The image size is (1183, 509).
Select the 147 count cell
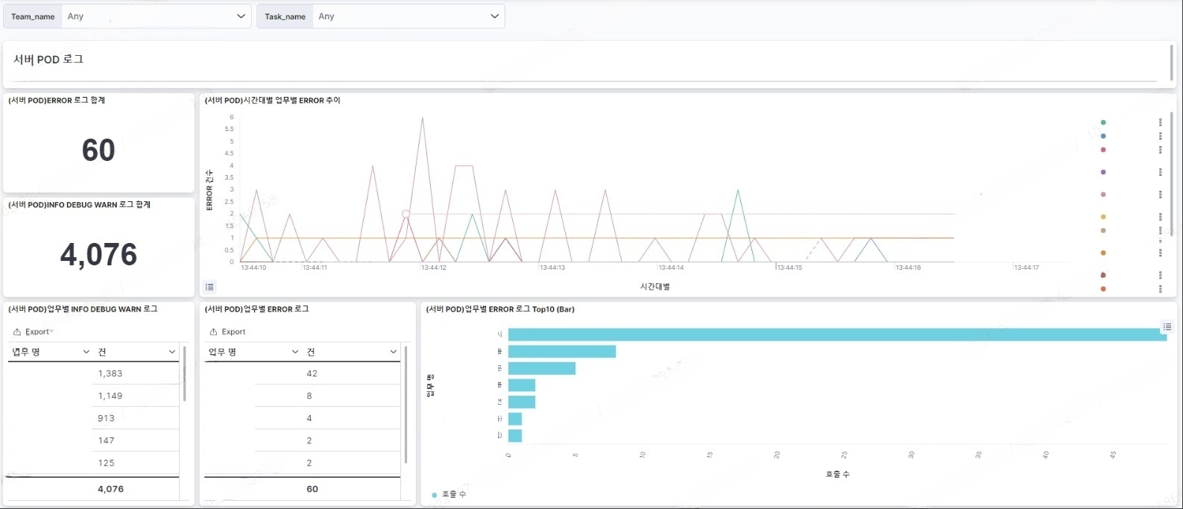pos(136,440)
